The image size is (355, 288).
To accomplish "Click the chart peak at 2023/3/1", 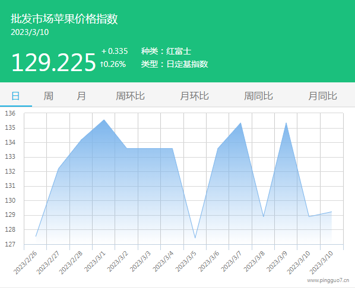I will tap(104, 120).
